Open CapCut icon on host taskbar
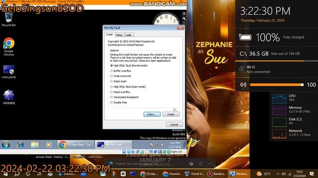The width and height of the screenshot is (318, 178). click(123, 174)
